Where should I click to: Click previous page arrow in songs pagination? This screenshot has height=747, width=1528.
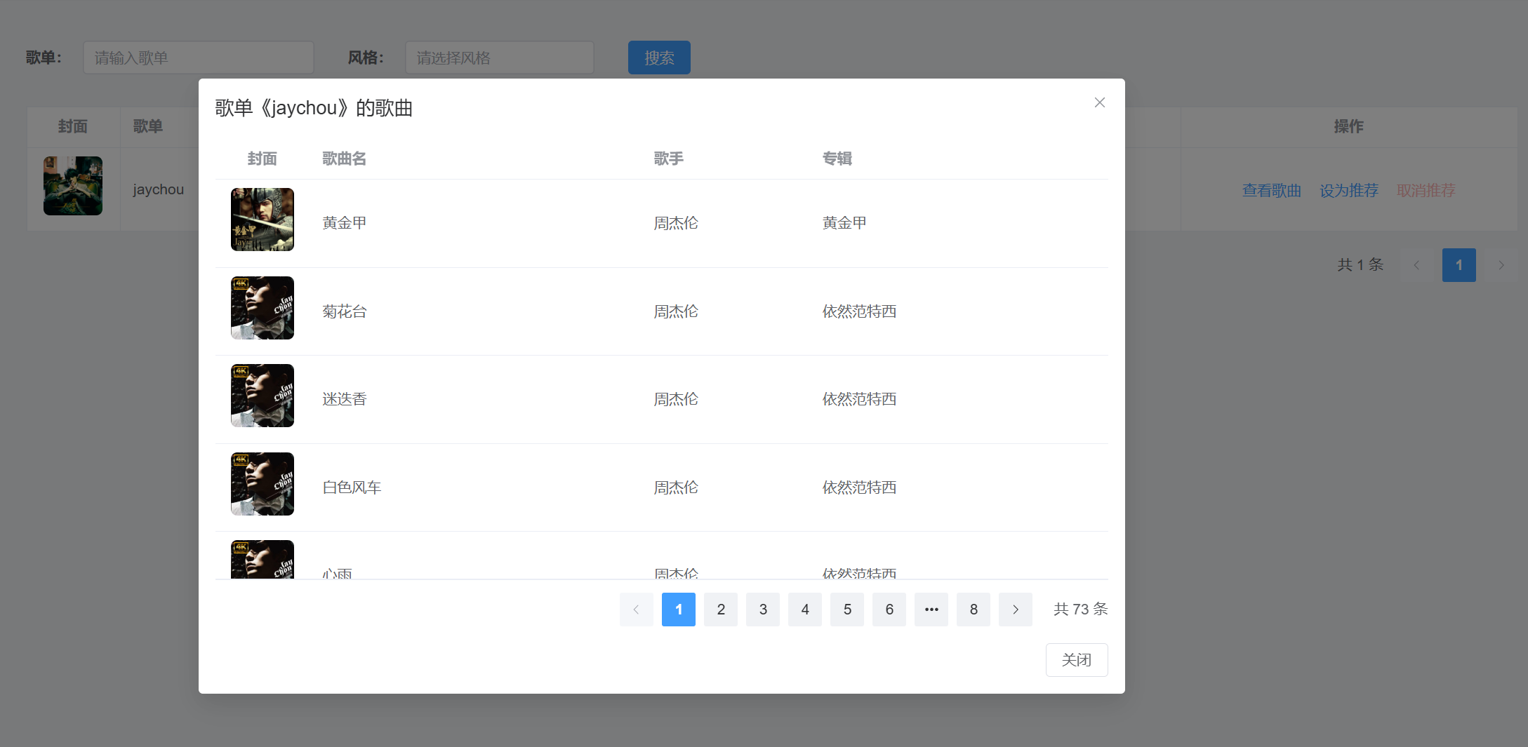click(636, 610)
